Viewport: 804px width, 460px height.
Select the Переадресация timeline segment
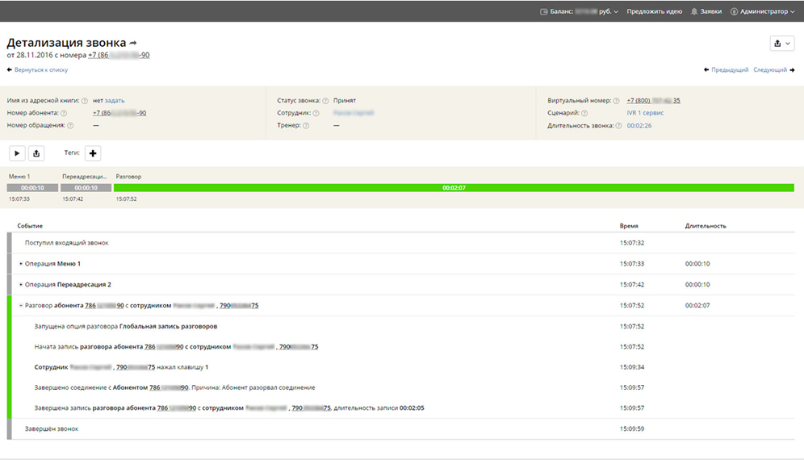click(86, 188)
